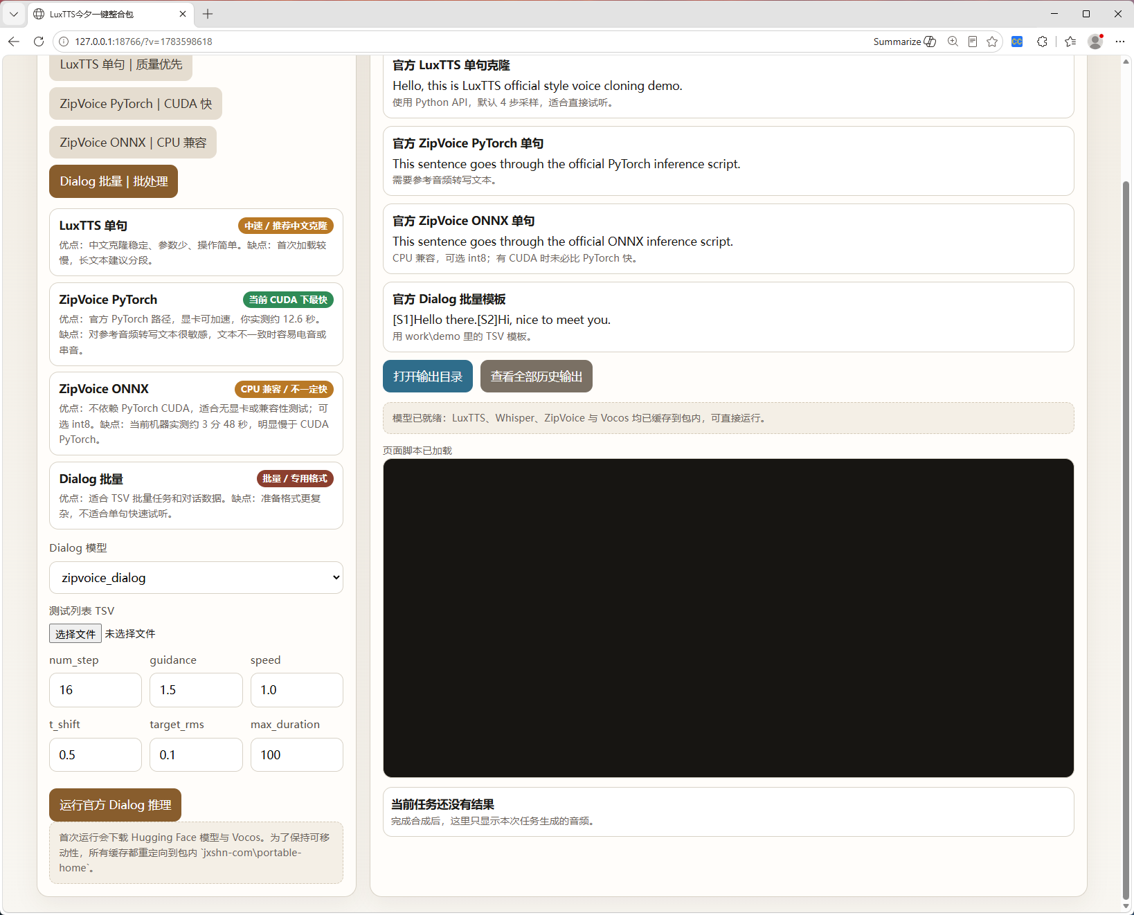
Task: Go back to the previous page
Action: click(x=14, y=42)
